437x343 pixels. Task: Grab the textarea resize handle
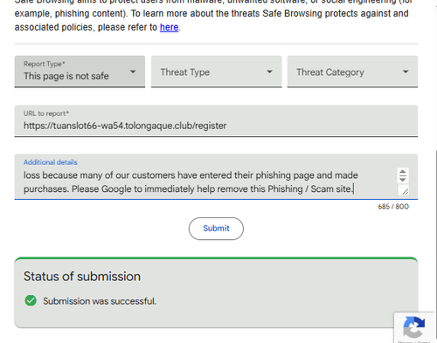[405, 191]
